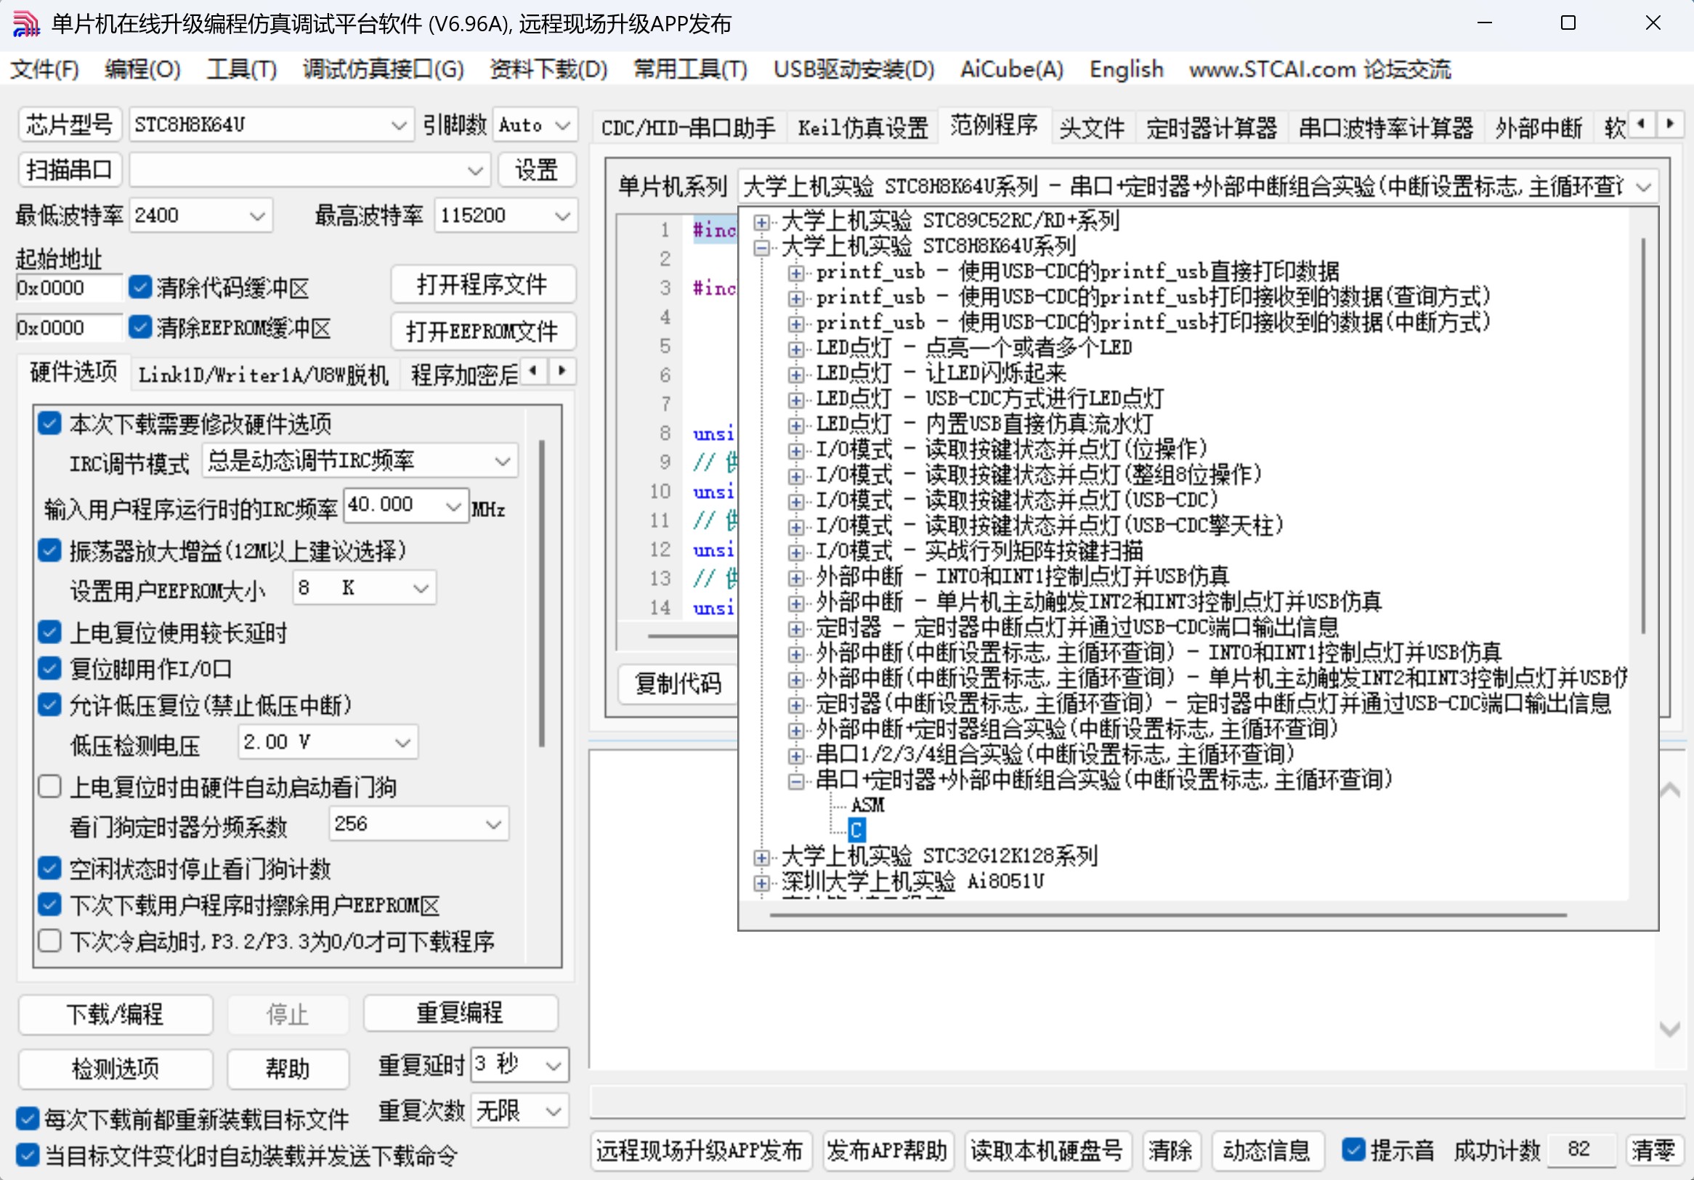Open the 低压检测电压 2.00 V dropdown
Viewport: 1694px width, 1180px height.
click(402, 743)
